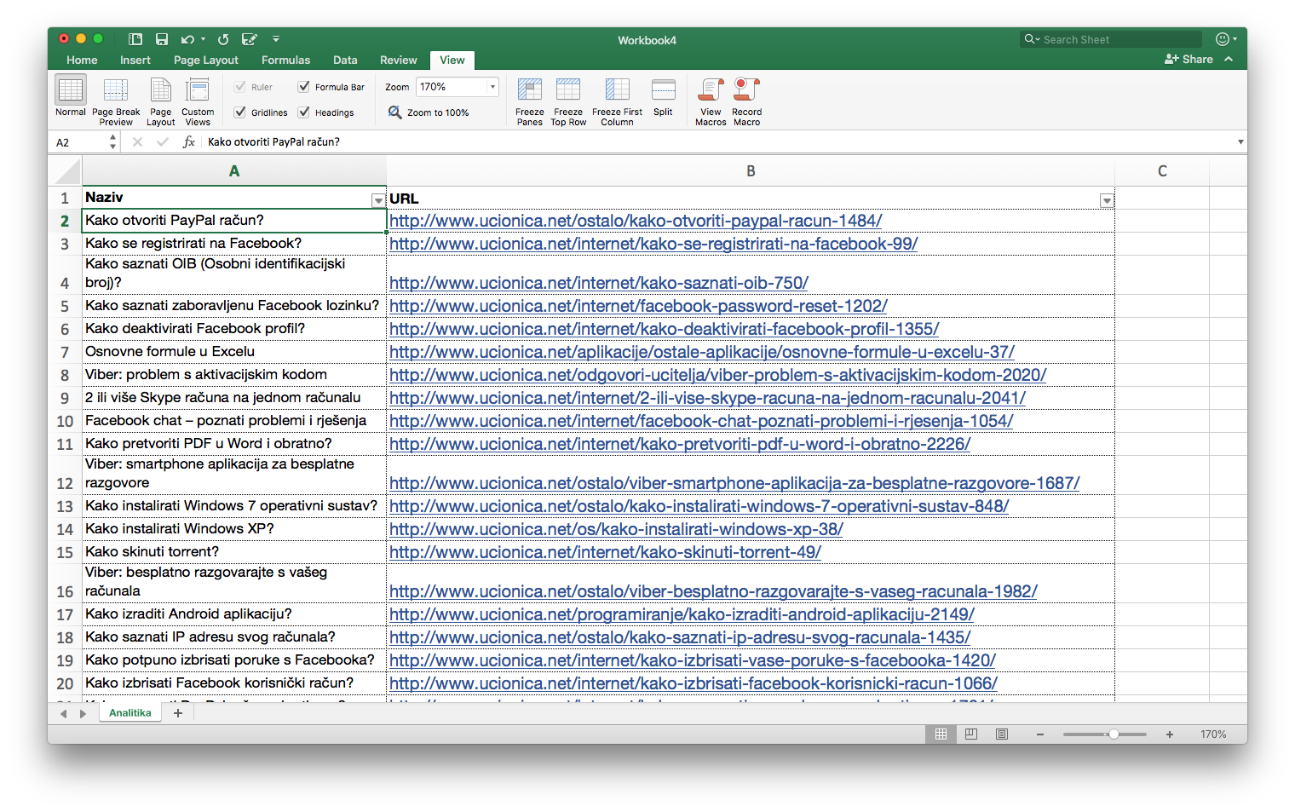Open View Macros
This screenshot has height=812, width=1295.
tap(711, 90)
